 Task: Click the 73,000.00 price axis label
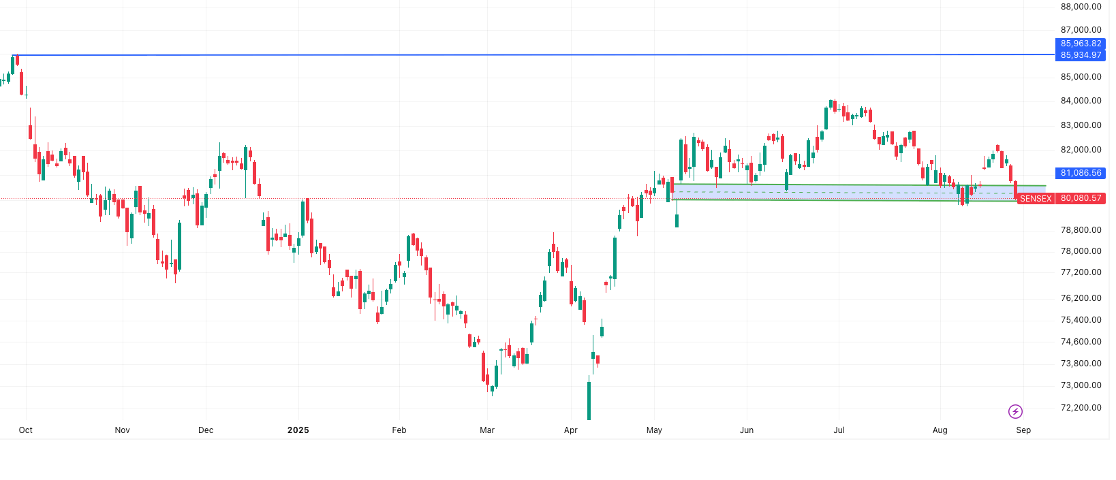(x=1081, y=385)
